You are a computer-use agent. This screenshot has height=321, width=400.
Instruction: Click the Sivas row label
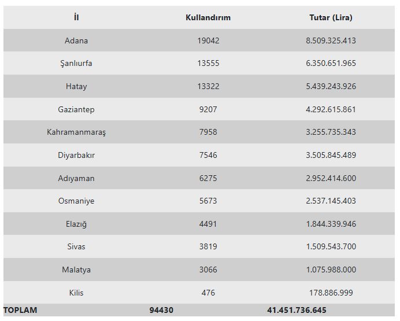click(x=76, y=246)
